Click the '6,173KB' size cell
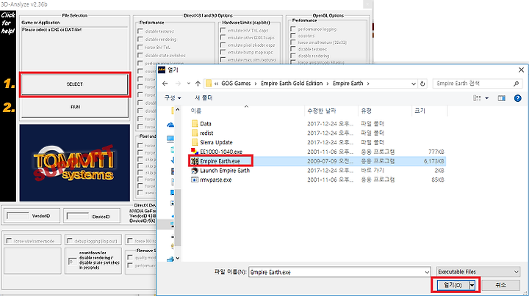The image size is (529, 296). click(x=434, y=161)
